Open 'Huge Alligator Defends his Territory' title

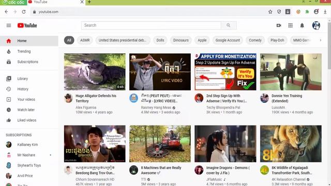pyautogui.click(x=96, y=99)
